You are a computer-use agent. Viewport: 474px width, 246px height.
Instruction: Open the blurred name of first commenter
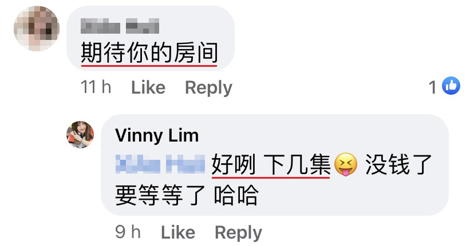120,26
